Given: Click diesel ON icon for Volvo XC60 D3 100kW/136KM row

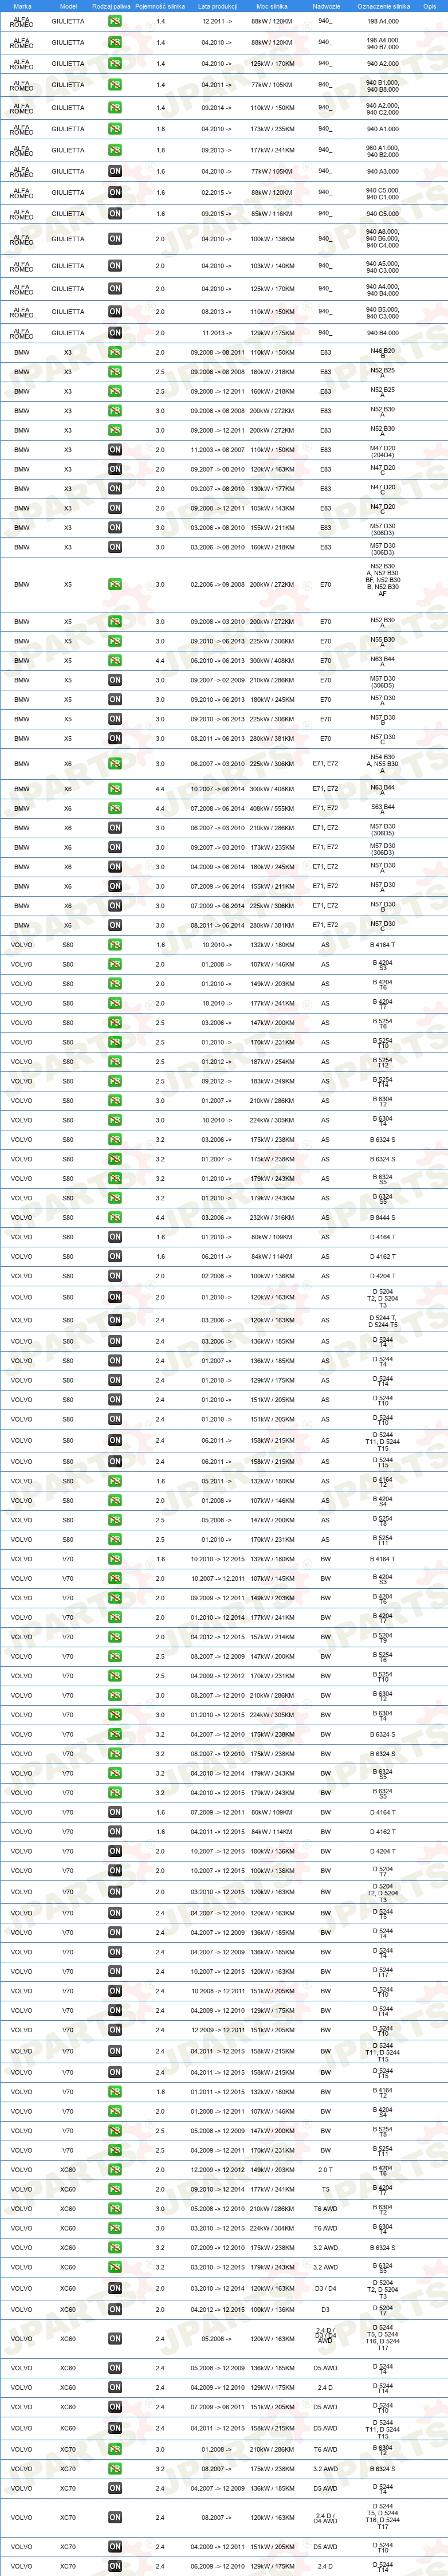Looking at the screenshot, I should coord(115,2310).
